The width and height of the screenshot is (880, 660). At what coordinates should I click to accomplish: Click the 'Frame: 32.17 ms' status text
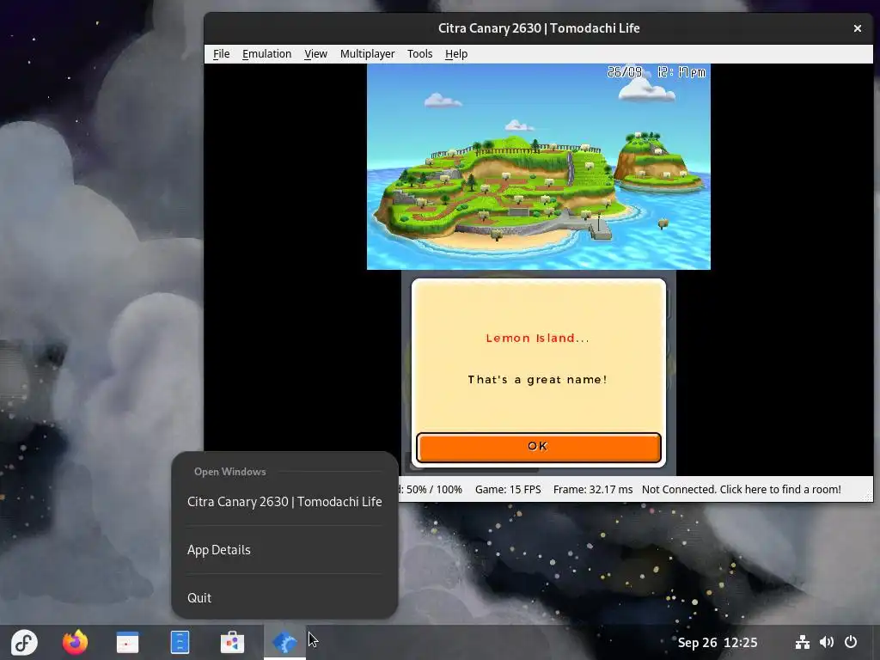click(593, 489)
